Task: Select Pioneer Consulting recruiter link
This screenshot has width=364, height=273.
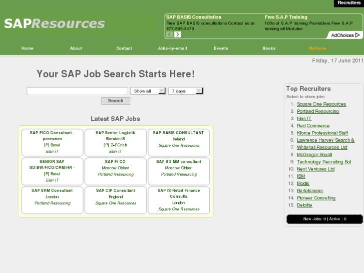Action: click(316, 198)
